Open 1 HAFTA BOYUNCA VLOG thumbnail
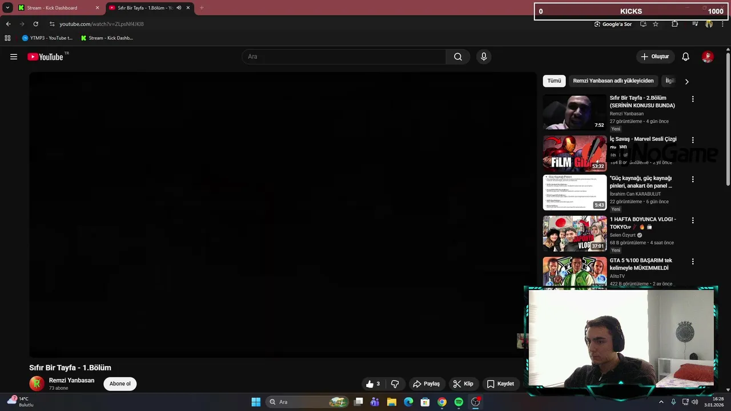The image size is (731, 411). (575, 233)
